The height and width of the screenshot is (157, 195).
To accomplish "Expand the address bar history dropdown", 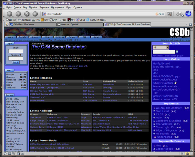I will [163, 14].
